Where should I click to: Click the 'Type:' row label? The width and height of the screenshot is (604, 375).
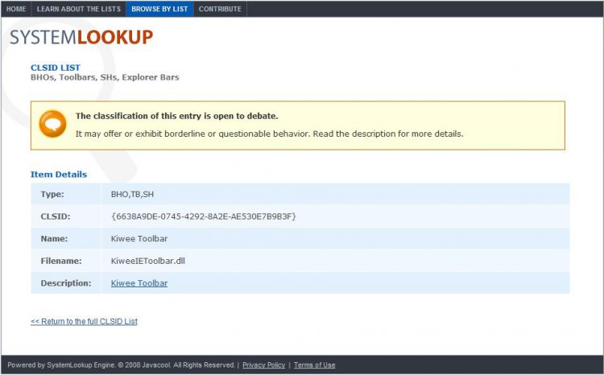52,195
